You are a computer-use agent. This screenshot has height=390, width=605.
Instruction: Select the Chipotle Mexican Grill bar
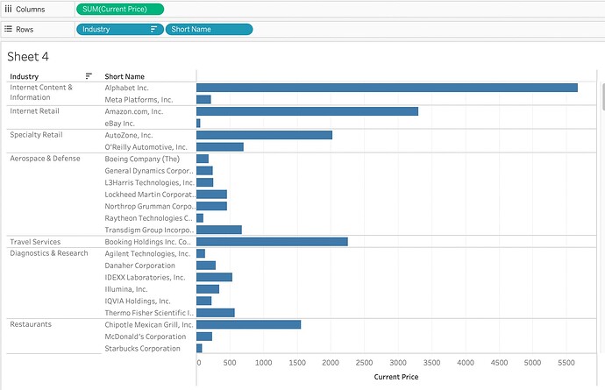[248, 324]
